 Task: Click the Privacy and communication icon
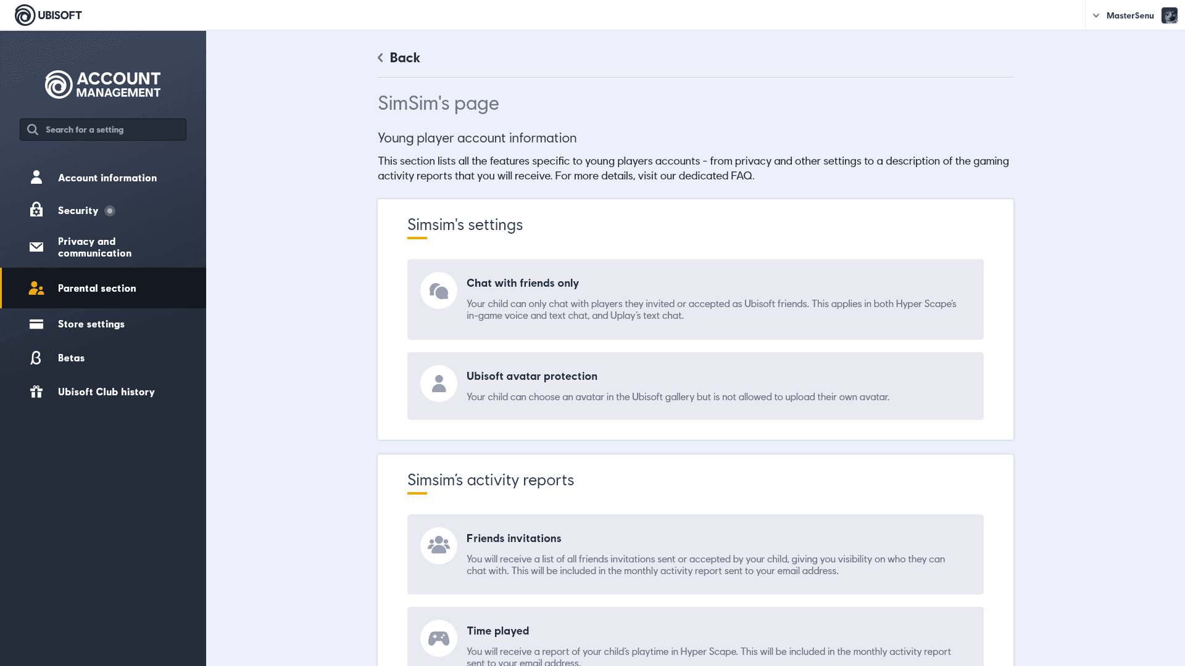coord(35,247)
